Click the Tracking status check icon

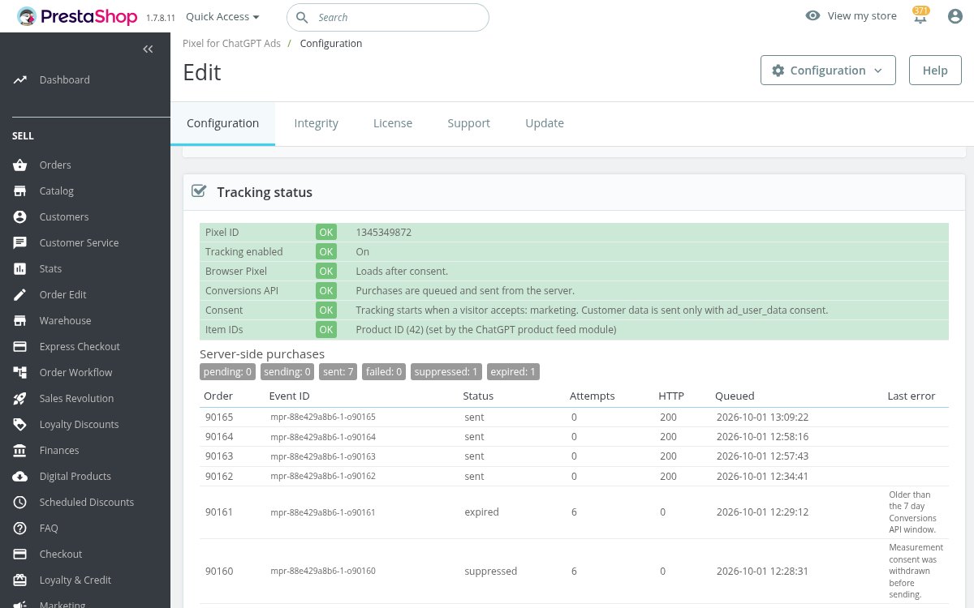pos(198,191)
